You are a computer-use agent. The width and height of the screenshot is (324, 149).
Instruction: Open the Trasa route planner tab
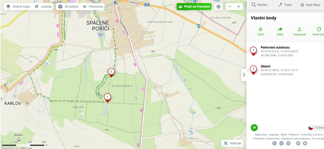285,5
